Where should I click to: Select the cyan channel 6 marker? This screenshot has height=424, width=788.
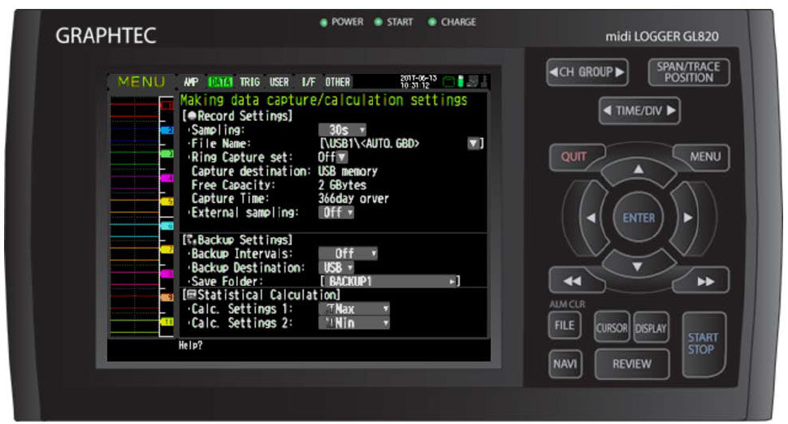point(167,226)
